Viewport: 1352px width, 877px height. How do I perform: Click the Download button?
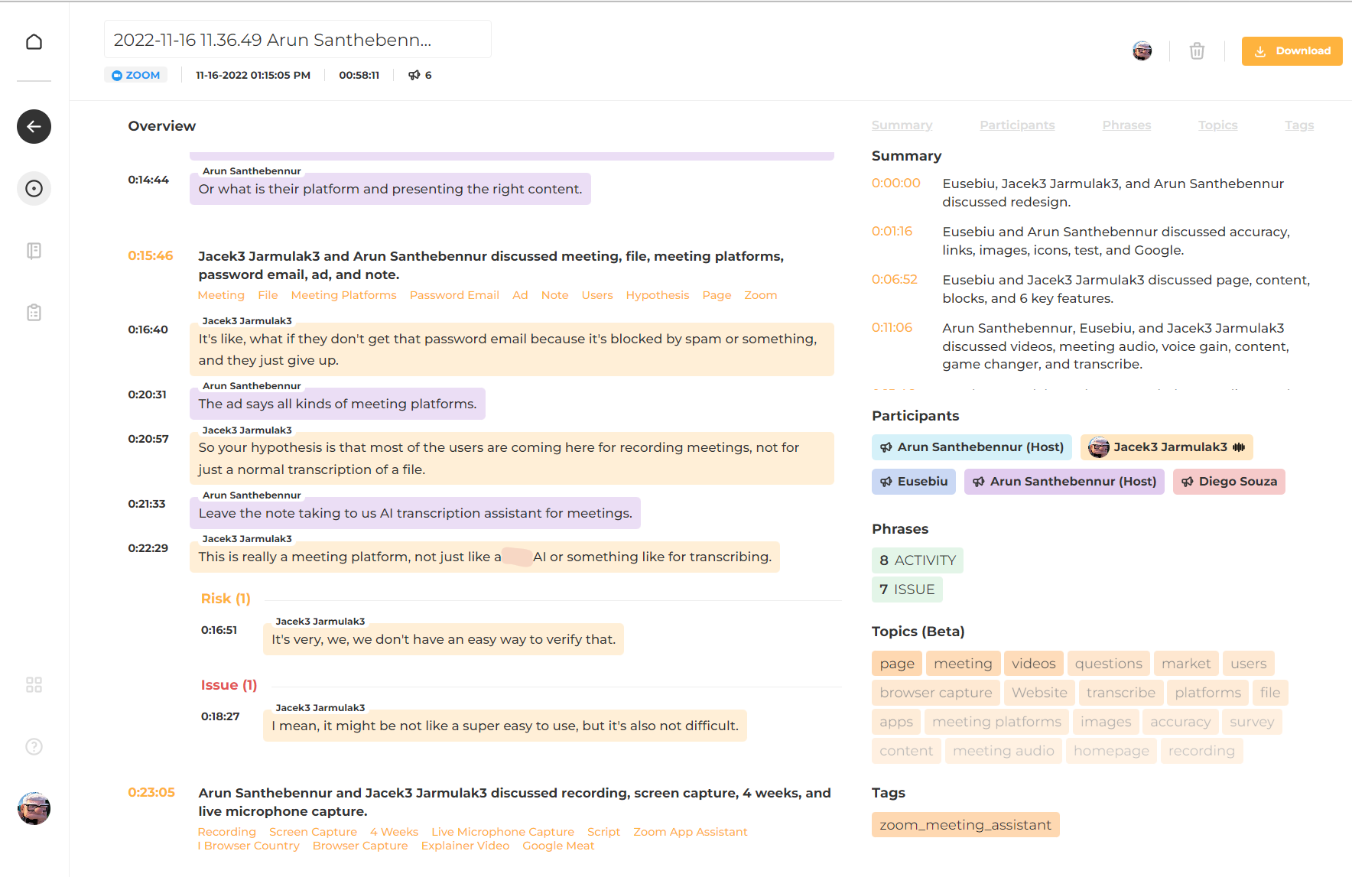pyautogui.click(x=1292, y=51)
